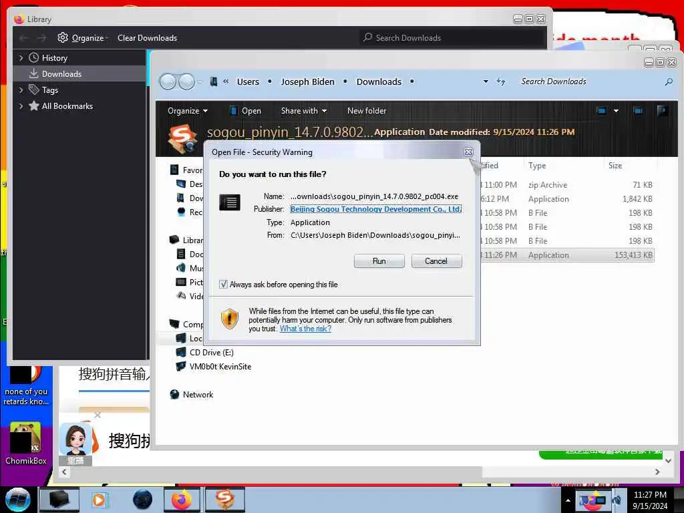Screen dimensions: 684x513
Task: Open the view options dropdown arrow
Action: coord(616,111)
